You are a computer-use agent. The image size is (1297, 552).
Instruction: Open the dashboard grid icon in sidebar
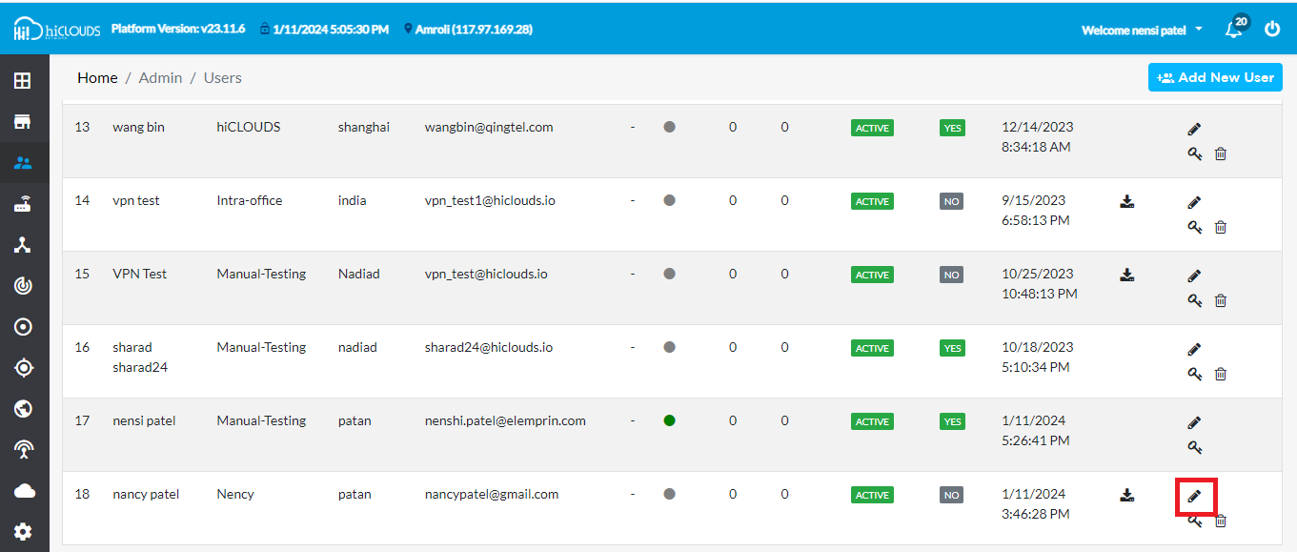coord(23,81)
